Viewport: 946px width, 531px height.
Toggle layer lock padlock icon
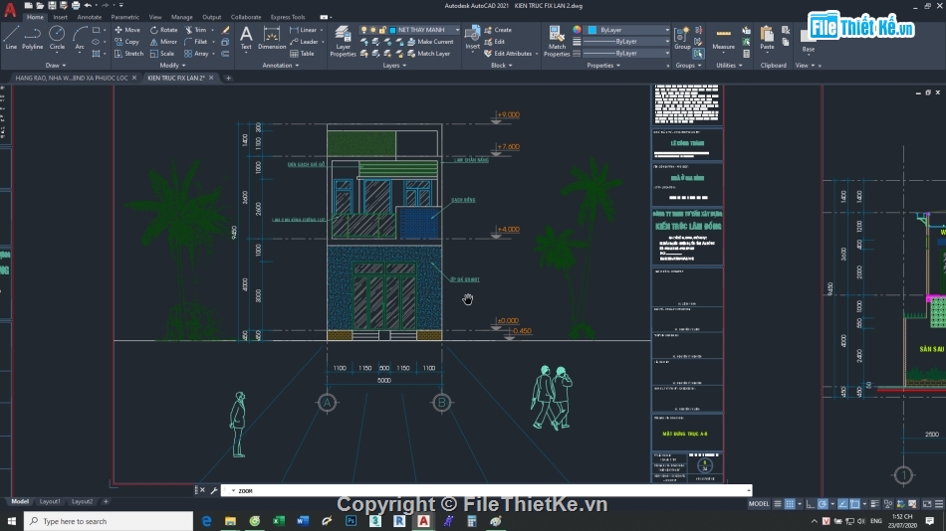[x=382, y=30]
